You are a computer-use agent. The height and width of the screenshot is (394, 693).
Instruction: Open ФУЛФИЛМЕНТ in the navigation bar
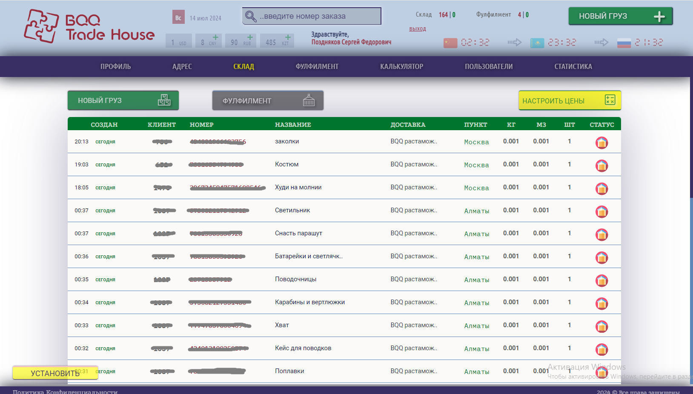coord(317,66)
